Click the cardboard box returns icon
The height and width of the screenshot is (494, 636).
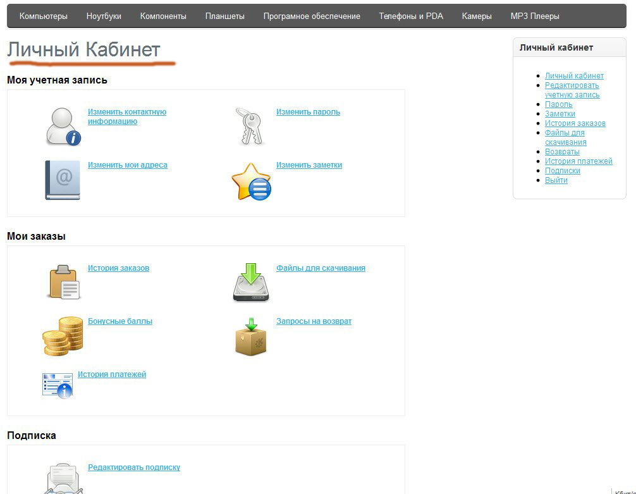[251, 337]
